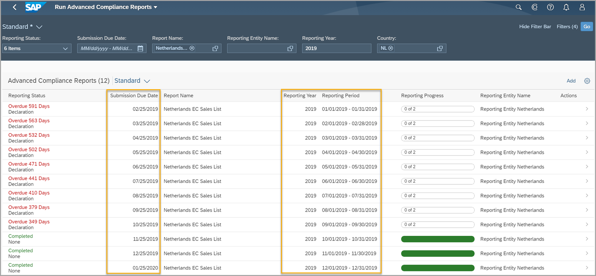The width and height of the screenshot is (596, 276).
Task: Open value help for Report Name
Action: click(x=215, y=48)
